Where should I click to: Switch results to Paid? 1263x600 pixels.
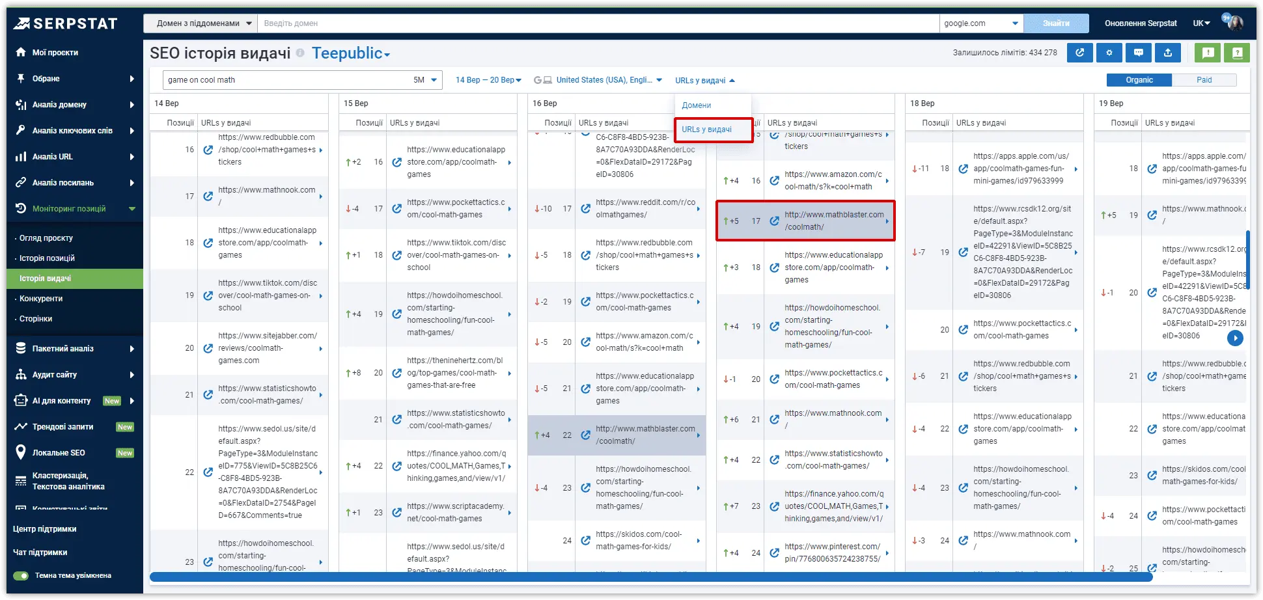point(1204,80)
